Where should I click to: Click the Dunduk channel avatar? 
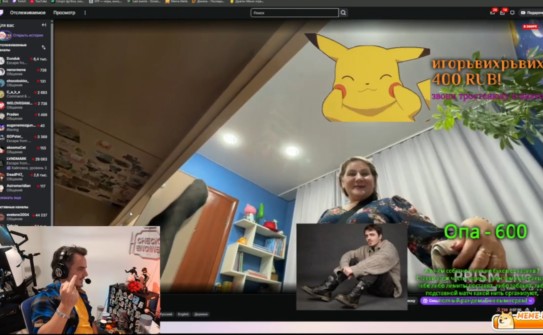pyautogui.click(x=2, y=61)
